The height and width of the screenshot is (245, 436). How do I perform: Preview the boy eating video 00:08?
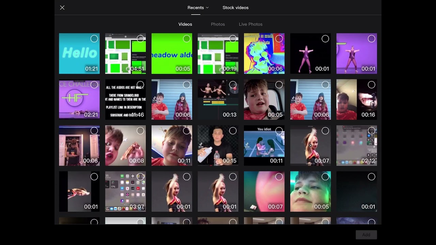coord(125,145)
